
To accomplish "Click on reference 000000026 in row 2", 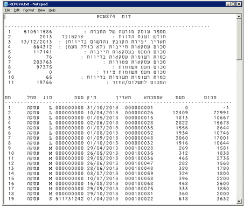I will (x=139, y=113).
